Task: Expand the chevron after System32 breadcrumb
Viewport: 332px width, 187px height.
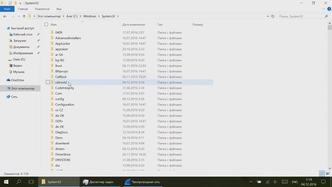Action: point(118,16)
